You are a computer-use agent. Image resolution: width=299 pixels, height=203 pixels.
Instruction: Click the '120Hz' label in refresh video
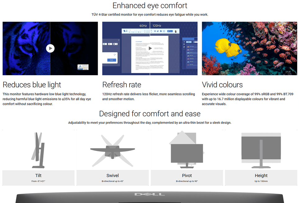click(157, 26)
